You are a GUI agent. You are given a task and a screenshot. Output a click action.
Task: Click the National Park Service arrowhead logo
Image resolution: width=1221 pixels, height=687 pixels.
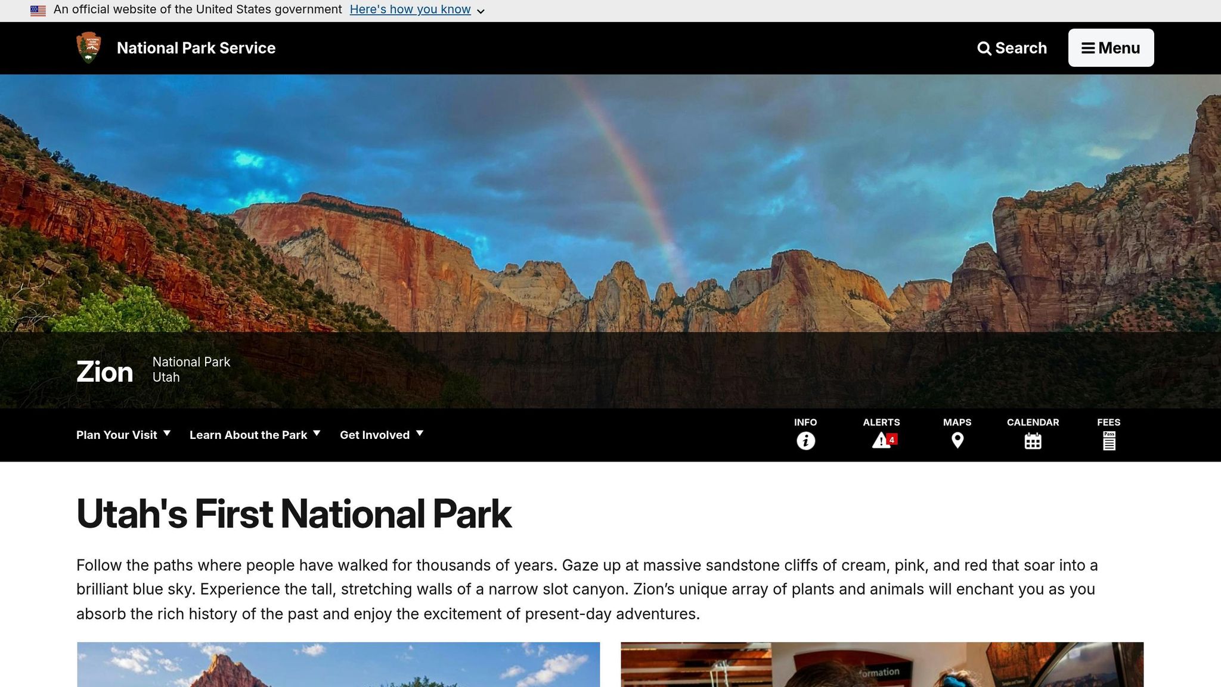point(89,48)
